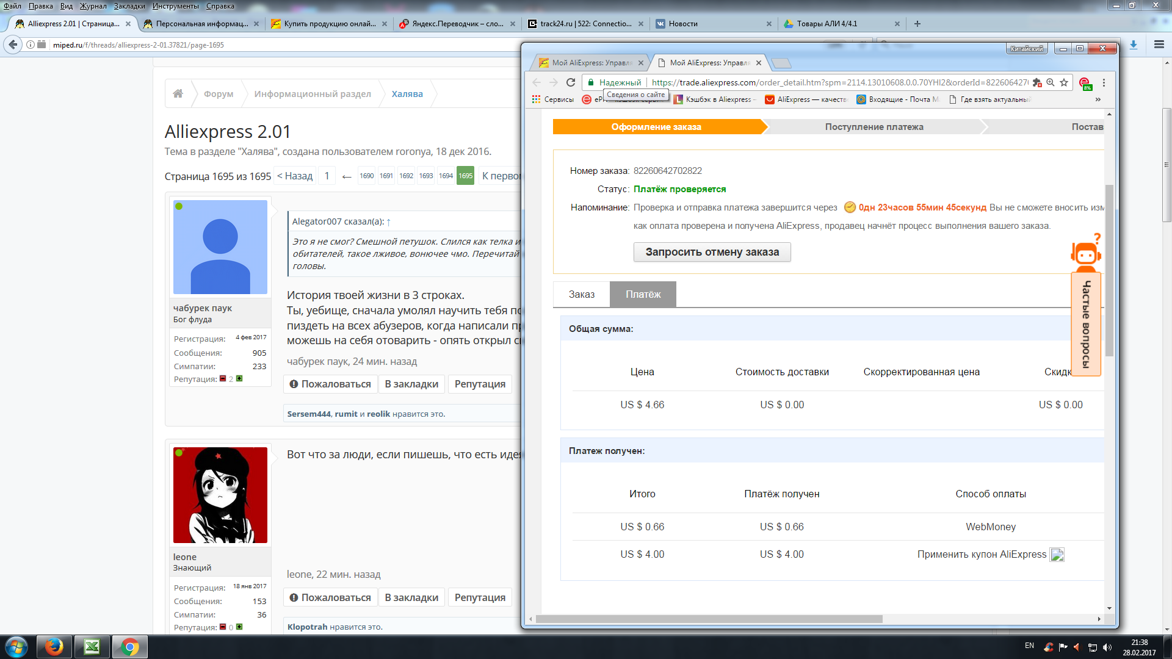
Task: Click Chrome horizontal scrollbar thumb
Action: point(709,619)
